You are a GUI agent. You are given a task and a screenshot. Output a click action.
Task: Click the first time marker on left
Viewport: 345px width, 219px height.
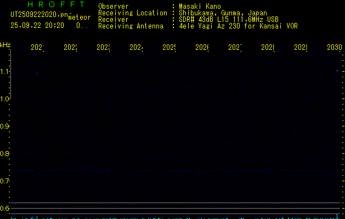37,48
